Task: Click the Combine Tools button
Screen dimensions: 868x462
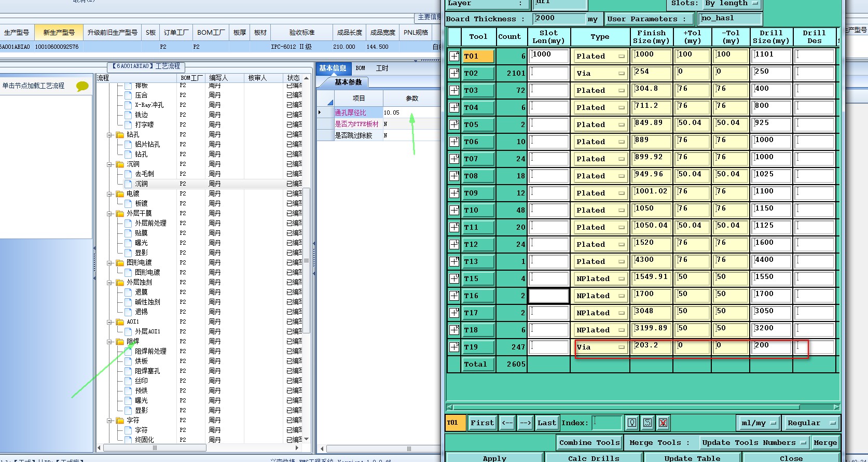Action: 589,443
